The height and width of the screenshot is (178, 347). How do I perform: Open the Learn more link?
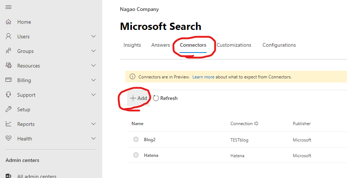203,77
